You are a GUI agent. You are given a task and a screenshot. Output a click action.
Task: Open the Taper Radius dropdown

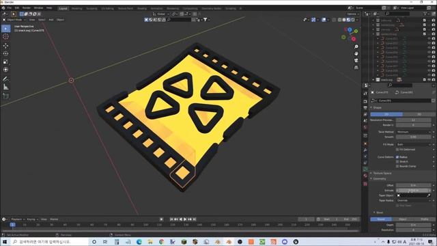[414, 200]
